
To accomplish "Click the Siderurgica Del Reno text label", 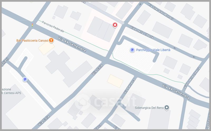I will point(149,108).
